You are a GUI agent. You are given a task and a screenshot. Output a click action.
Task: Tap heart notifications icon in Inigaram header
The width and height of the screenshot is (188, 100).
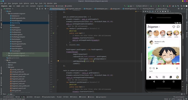tap(174, 27)
